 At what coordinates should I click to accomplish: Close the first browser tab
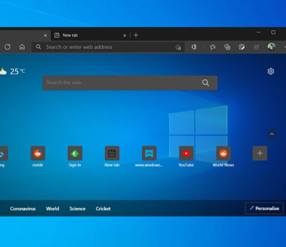click(46, 35)
